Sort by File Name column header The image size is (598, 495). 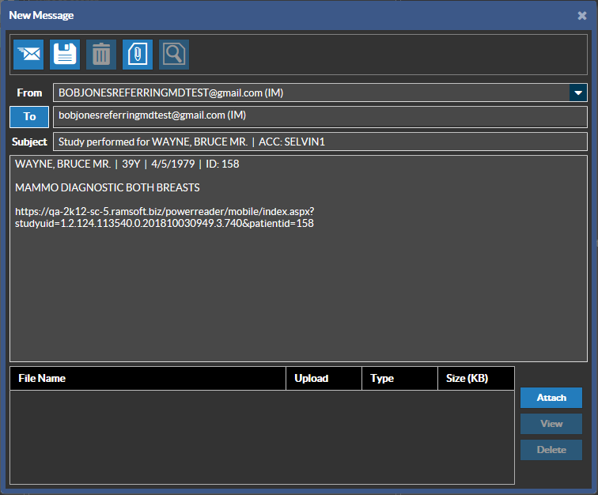point(148,378)
